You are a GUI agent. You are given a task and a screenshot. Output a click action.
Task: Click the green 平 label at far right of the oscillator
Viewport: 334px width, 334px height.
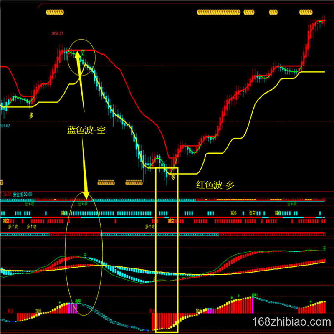[x=324, y=248]
